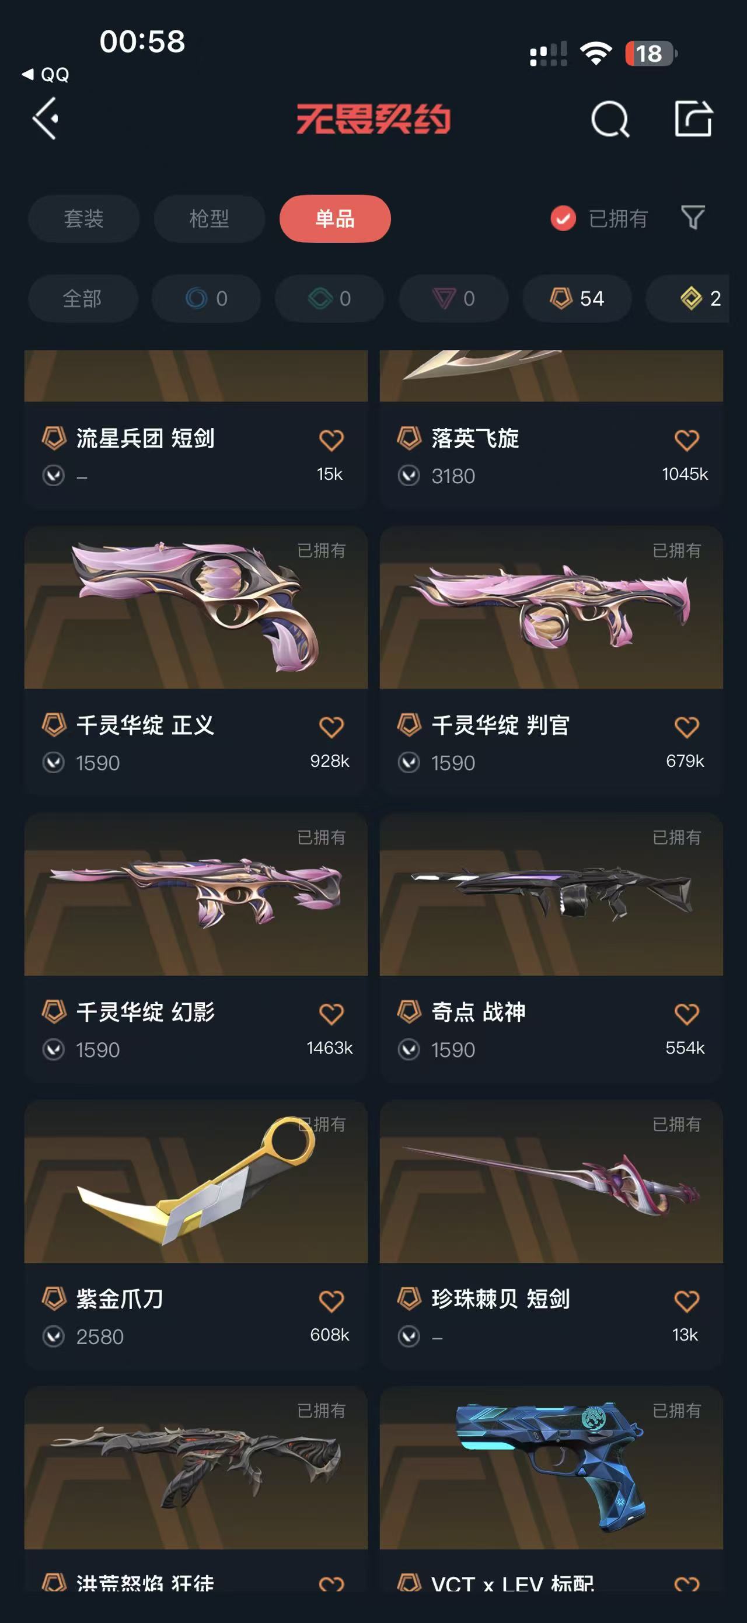Open the filter funnel icon

(693, 217)
